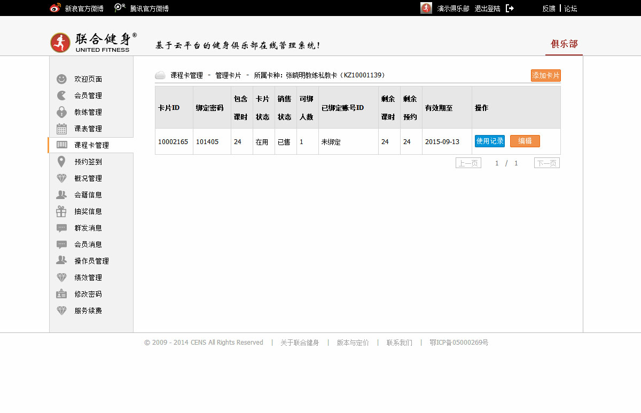Screen dimensions: 641x413
Task: Click the smiley icon for 欢迎页面
Action: pos(61,79)
